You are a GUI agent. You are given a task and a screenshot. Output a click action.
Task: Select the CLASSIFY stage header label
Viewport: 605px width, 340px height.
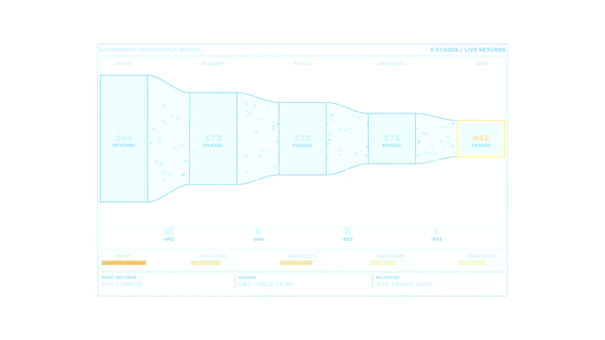click(213, 63)
